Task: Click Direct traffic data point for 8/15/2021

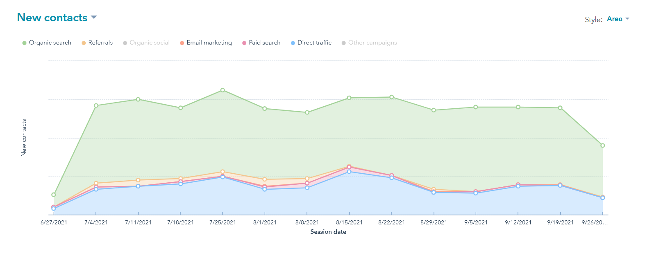Action: (x=349, y=172)
